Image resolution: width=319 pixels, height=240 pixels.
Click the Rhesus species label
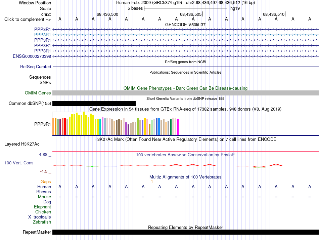pyautogui.click(x=44, y=192)
